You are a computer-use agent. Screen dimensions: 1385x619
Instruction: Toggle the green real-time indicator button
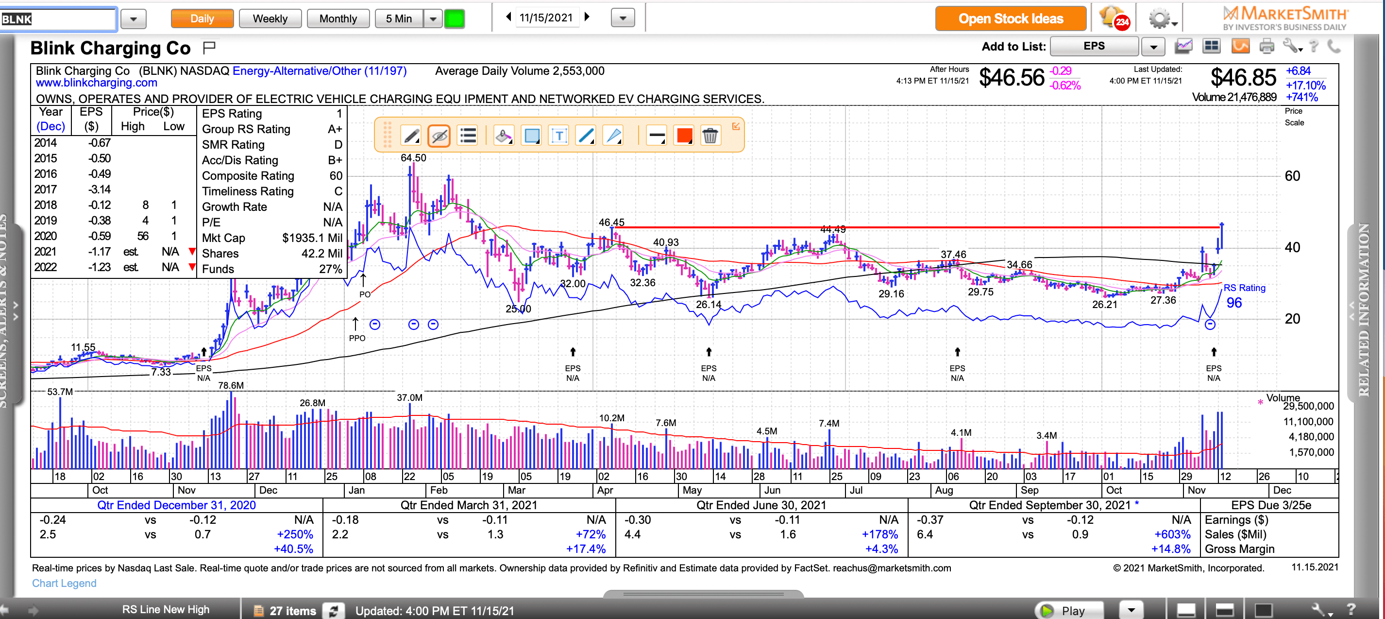[455, 19]
